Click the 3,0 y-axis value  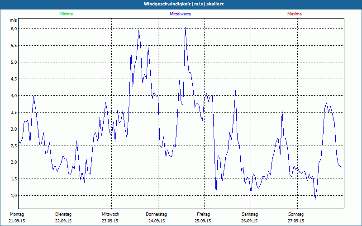[14, 129]
